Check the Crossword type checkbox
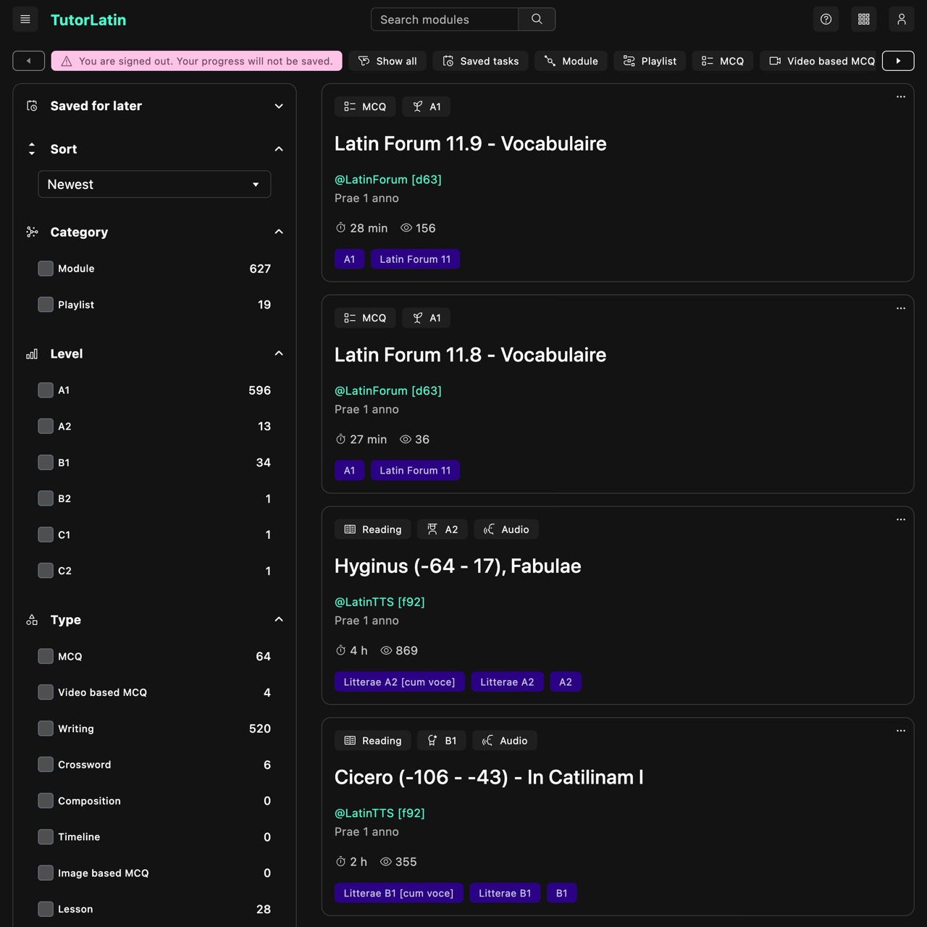 (46, 765)
